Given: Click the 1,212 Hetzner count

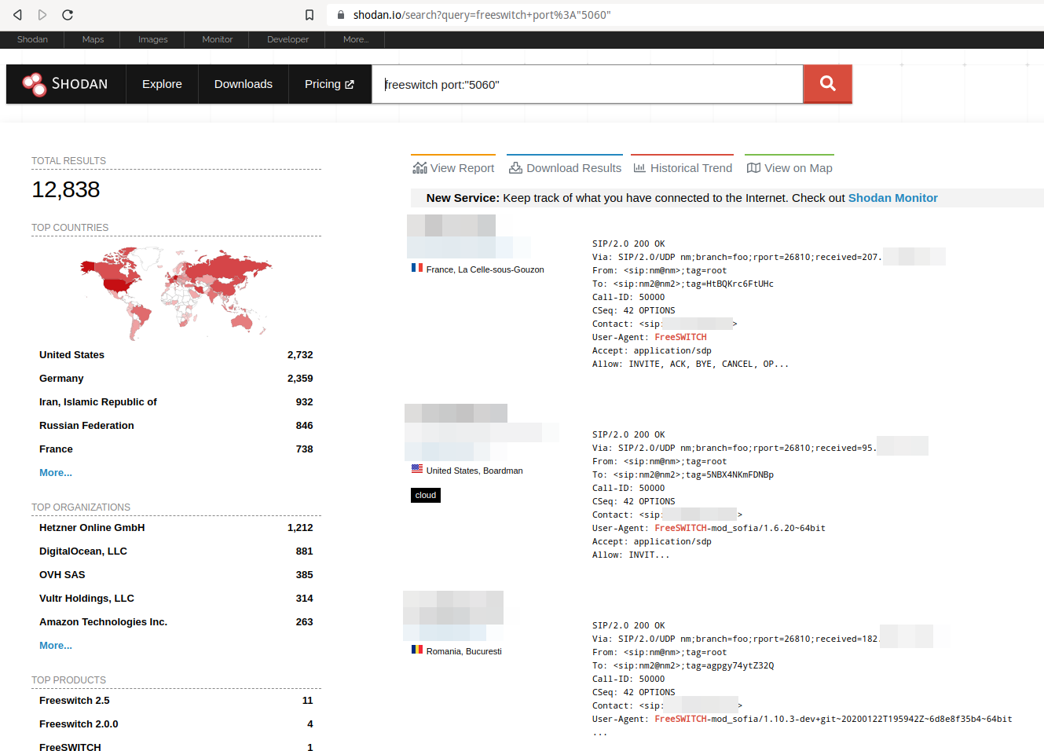Looking at the screenshot, I should click(x=300, y=528).
